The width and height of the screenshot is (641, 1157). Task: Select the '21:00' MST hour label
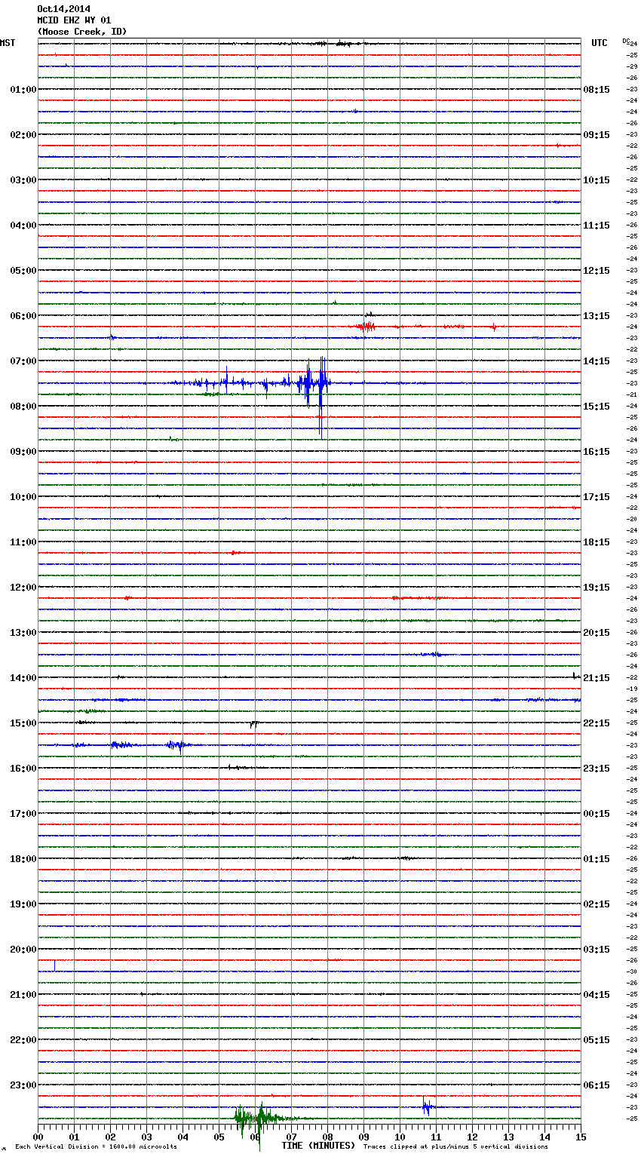point(23,995)
